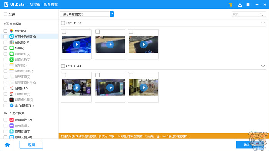The height and width of the screenshot is (151, 269).
Task: Open 通訊錄(391) category
Action: click(23, 42)
